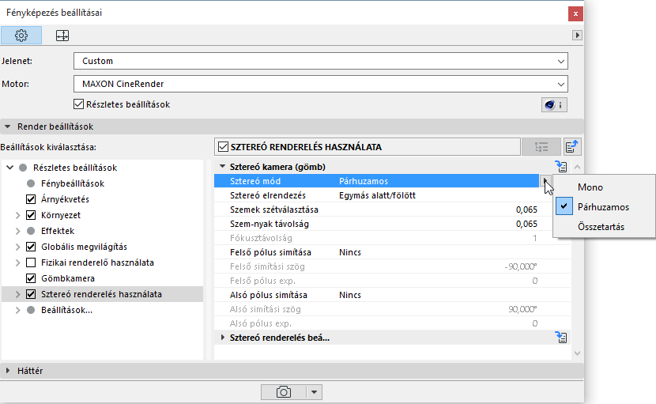Screen dimensions: 656x404
Task: Click the Sztereó renderelés beá... group settings icon
Action: click(x=561, y=338)
